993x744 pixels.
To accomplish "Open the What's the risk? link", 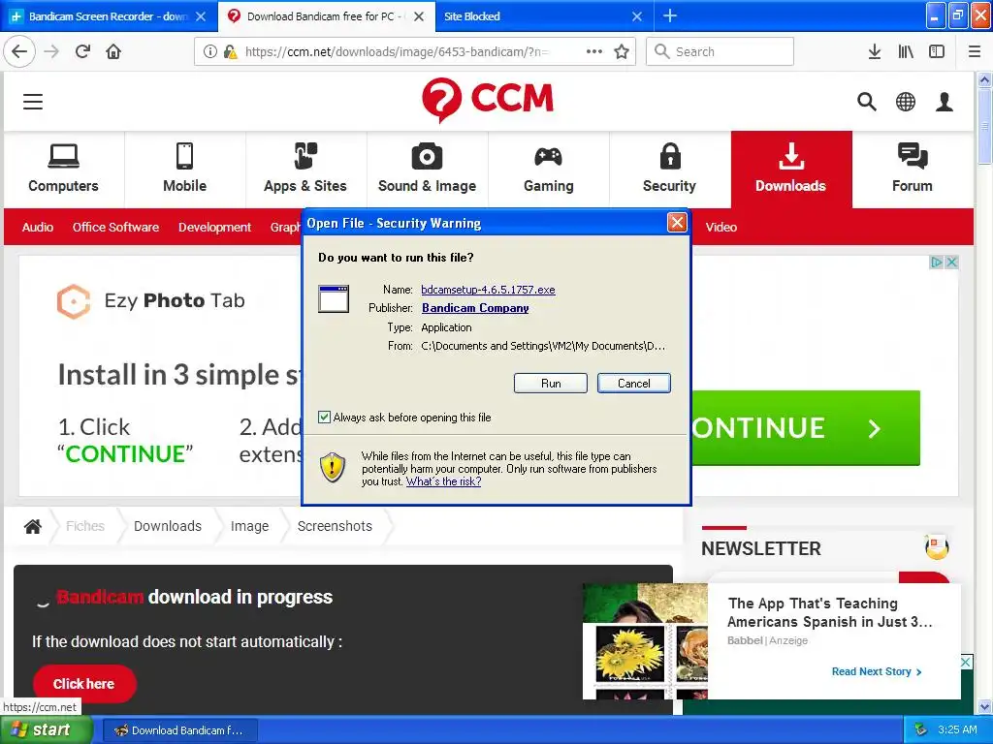I will coord(443,481).
